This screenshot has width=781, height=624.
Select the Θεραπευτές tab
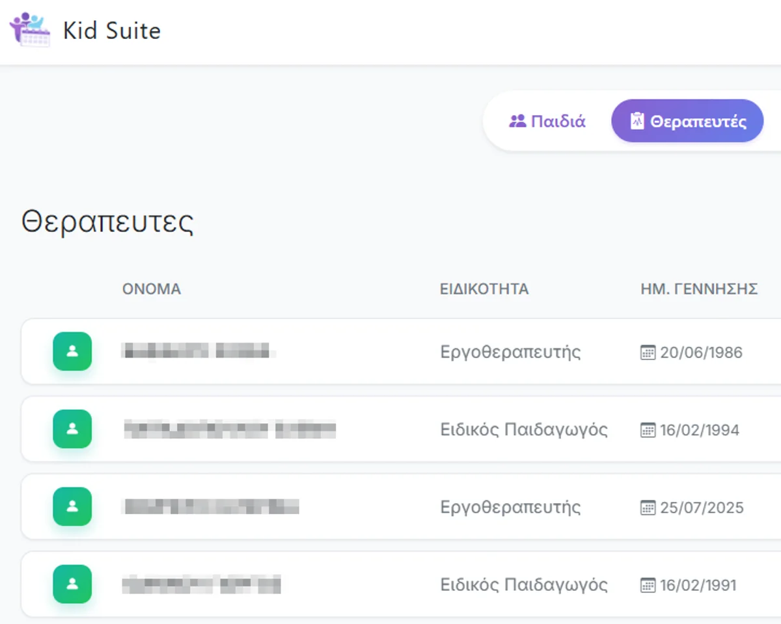point(687,121)
